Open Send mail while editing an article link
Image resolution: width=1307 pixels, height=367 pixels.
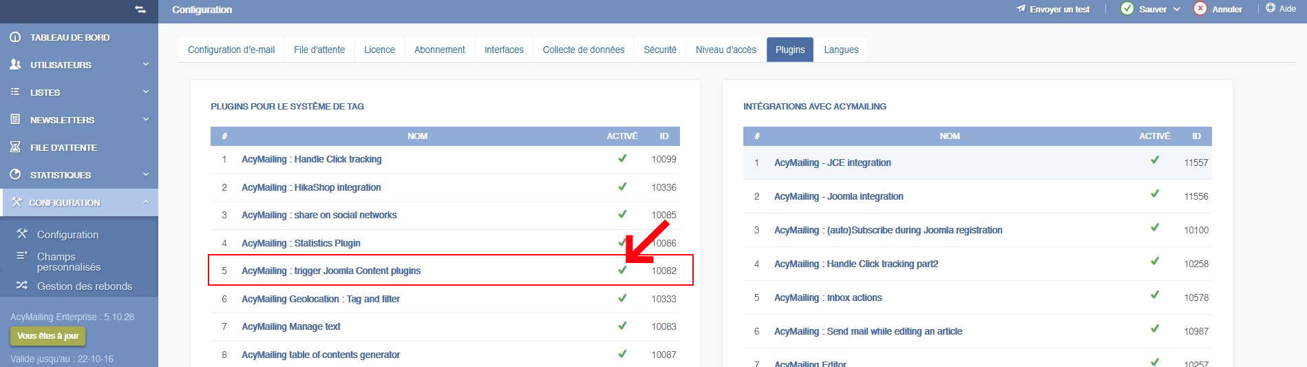(x=868, y=331)
